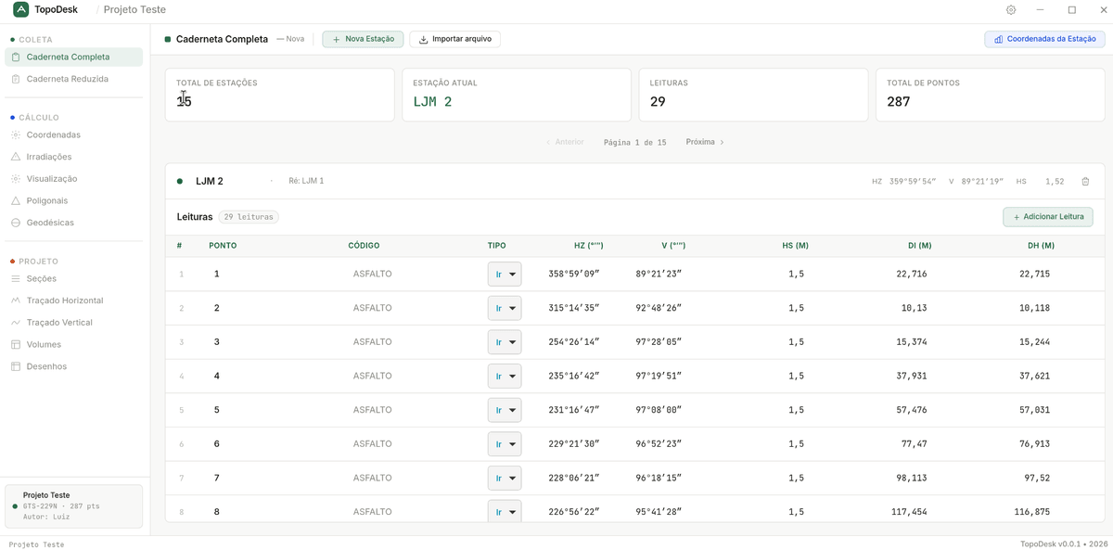Open Traçado Vertical in sidebar

click(x=74, y=323)
